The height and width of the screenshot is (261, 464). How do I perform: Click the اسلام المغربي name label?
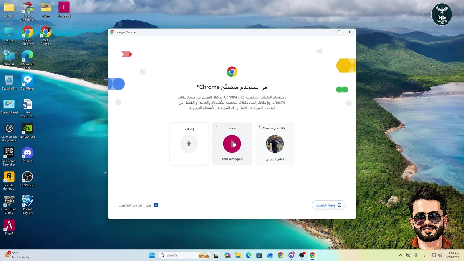[275, 159]
